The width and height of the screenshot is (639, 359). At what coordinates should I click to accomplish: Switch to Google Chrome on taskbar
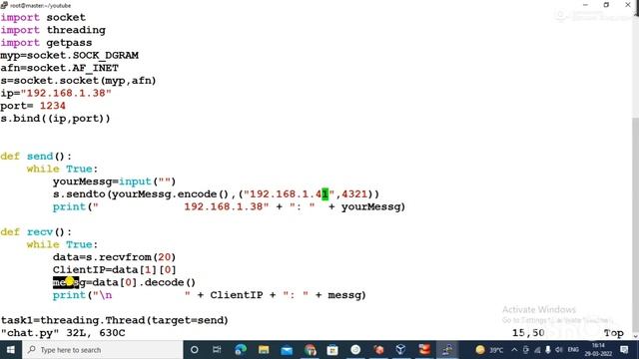click(310, 350)
